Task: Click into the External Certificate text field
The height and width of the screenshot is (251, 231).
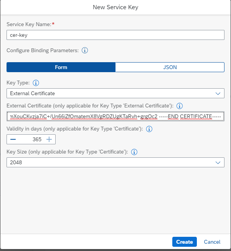Action: [115, 116]
